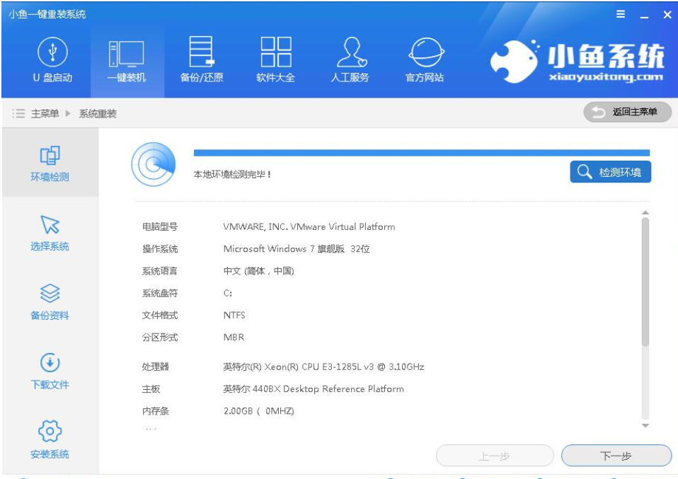678x479 pixels.
Task: Click the scrollbar up arrow
Action: [645, 213]
